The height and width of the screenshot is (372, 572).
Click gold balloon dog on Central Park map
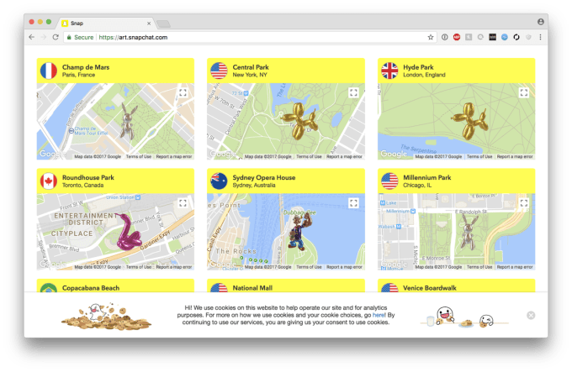coord(299,121)
